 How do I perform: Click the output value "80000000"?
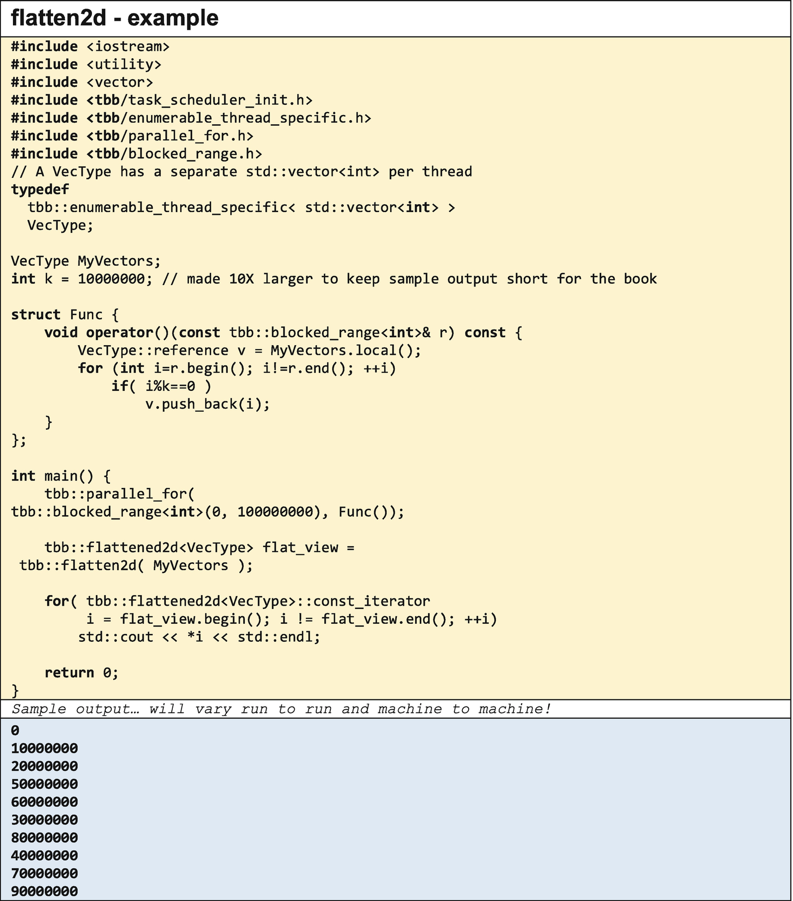coord(45,837)
